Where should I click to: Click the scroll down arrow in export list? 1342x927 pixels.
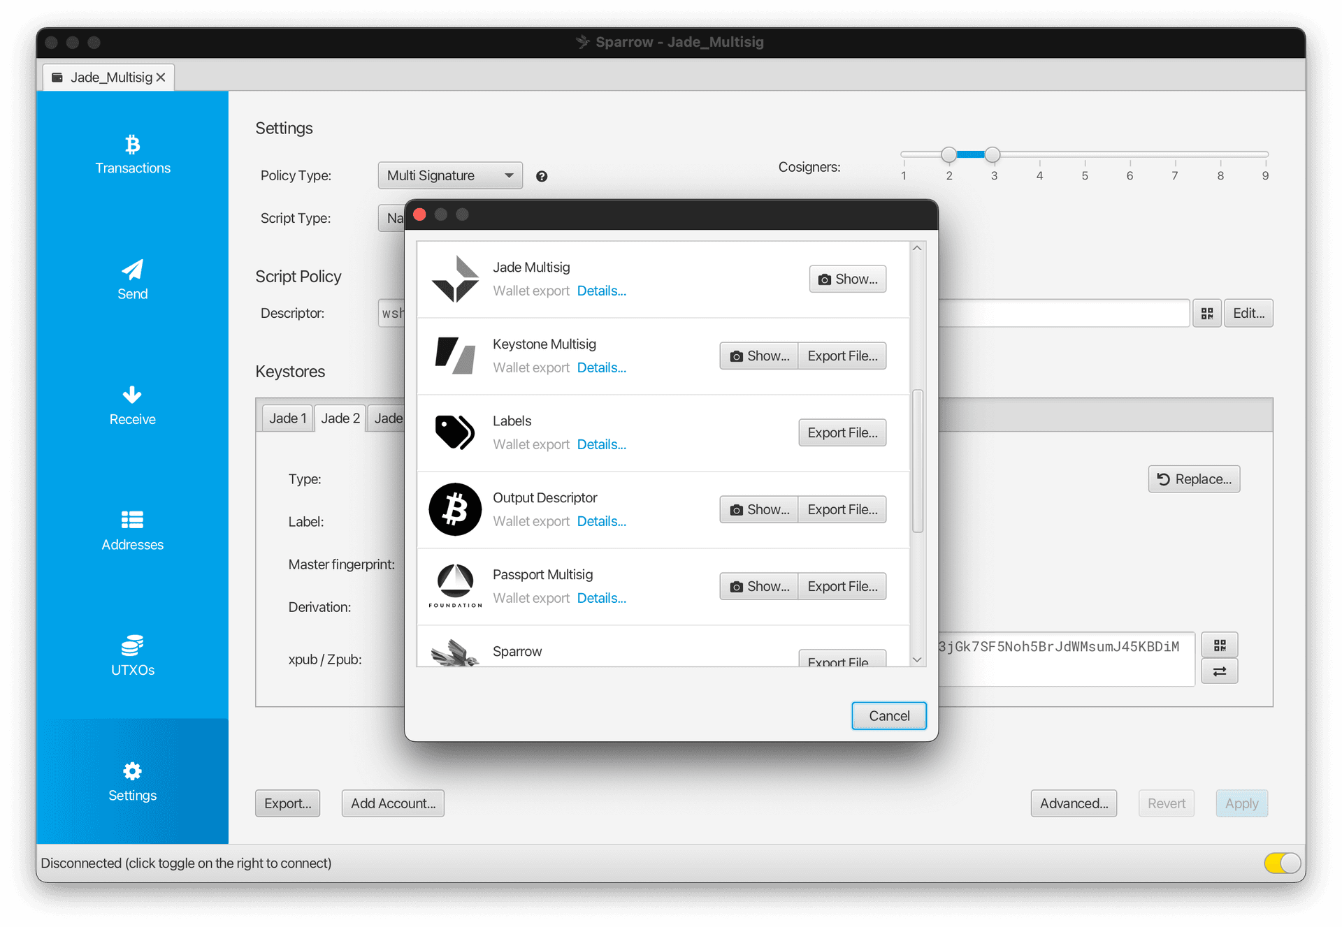pyautogui.click(x=918, y=659)
